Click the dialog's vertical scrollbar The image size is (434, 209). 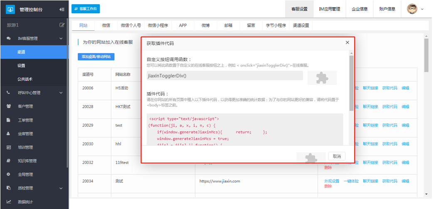click(x=351, y=83)
